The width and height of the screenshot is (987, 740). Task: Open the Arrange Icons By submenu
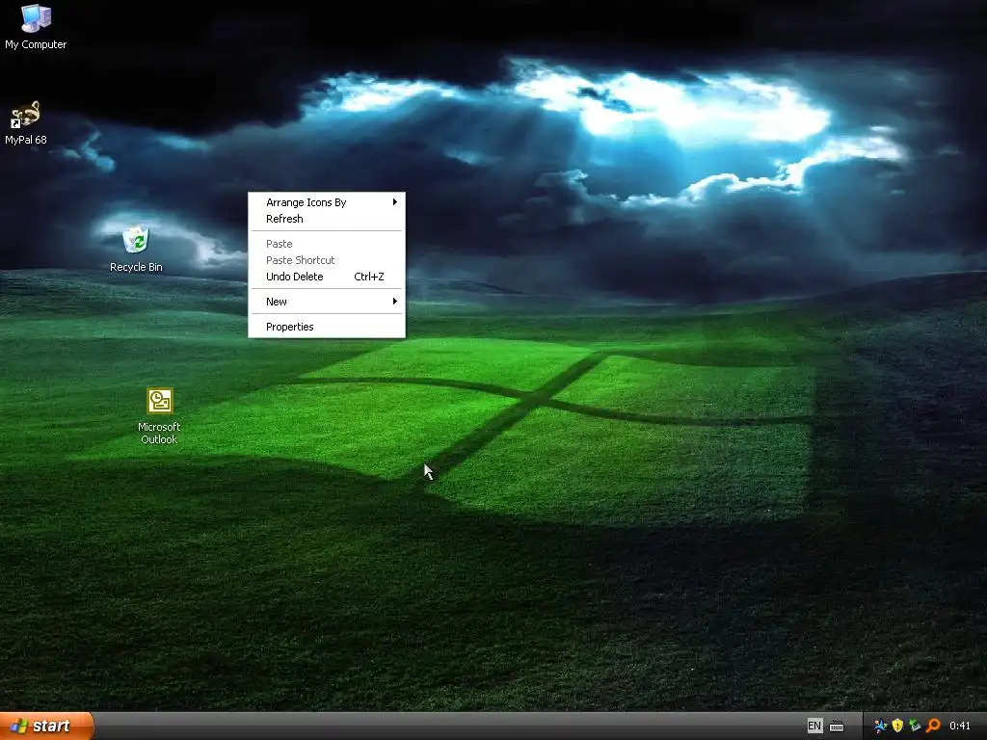tap(327, 202)
